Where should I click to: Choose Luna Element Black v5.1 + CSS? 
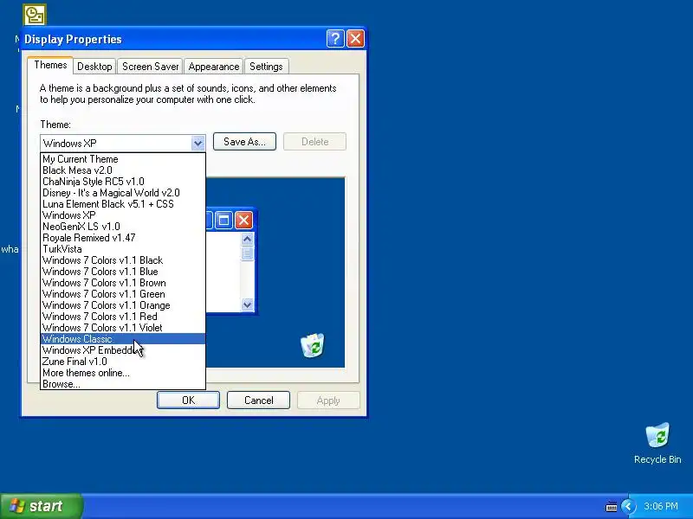pyautogui.click(x=123, y=204)
